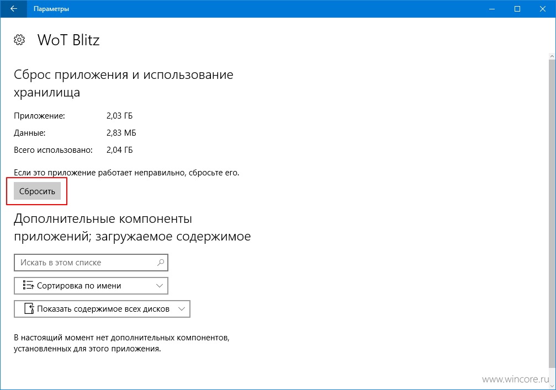Open the Сортировка по имени dropdown
556x390 pixels.
click(91, 286)
